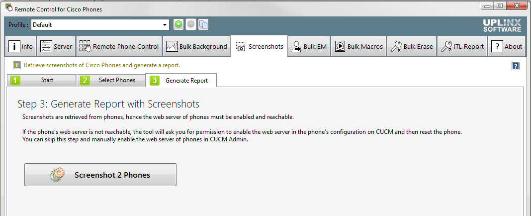Switch to the Server tab

click(x=56, y=46)
